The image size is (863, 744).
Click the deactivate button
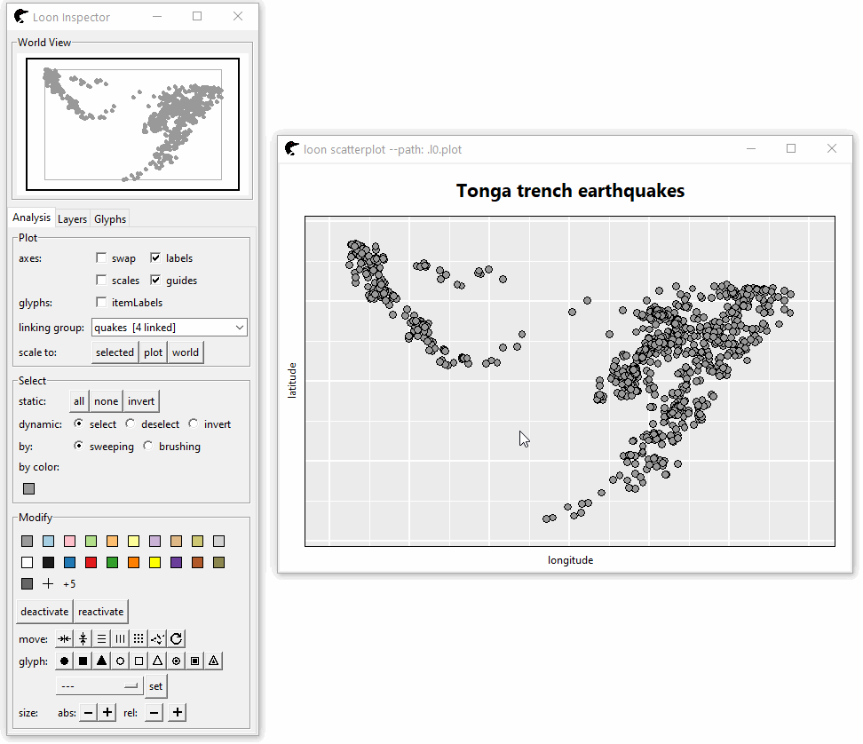[x=44, y=612]
